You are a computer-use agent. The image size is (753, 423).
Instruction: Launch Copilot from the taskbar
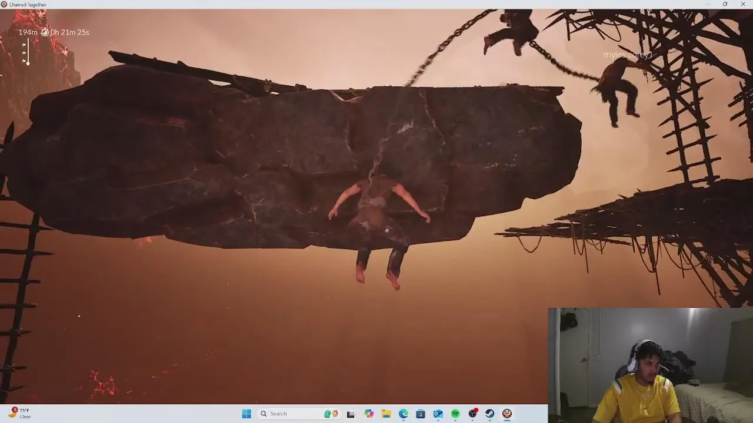[369, 414]
